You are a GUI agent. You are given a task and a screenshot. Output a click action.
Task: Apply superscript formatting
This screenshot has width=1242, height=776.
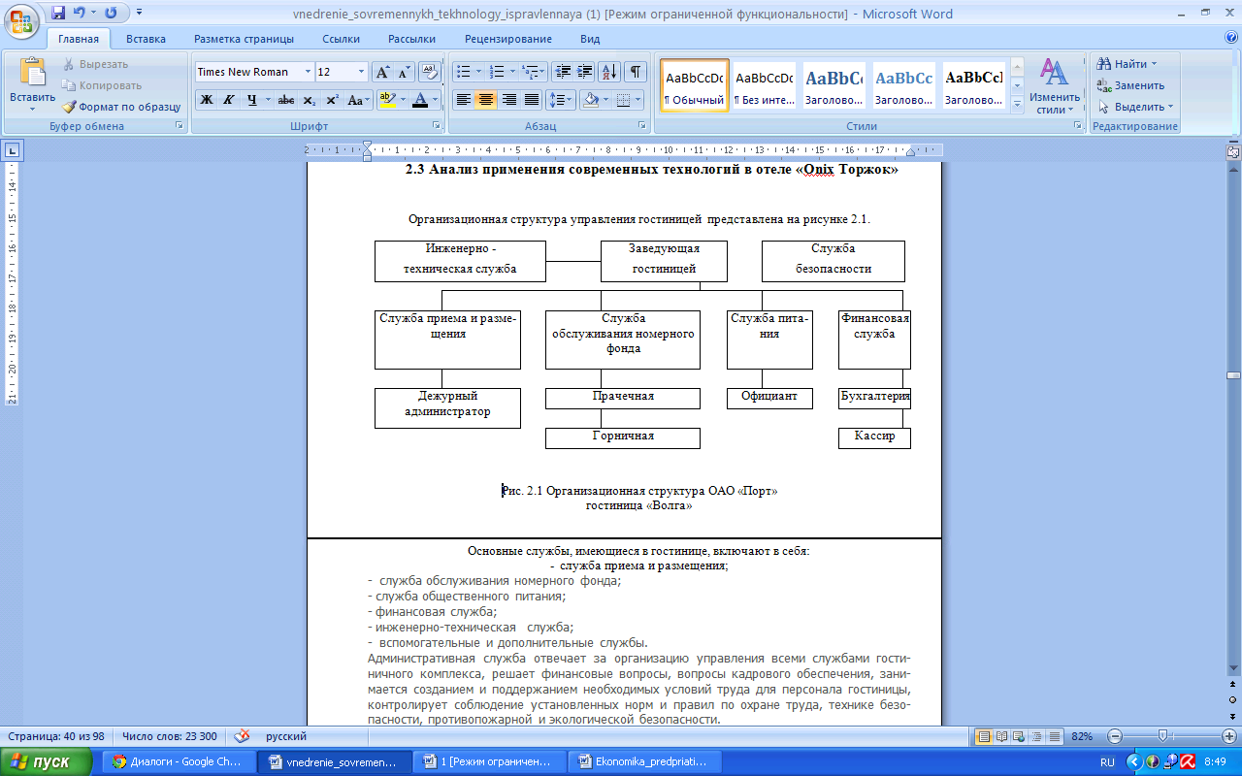point(332,99)
